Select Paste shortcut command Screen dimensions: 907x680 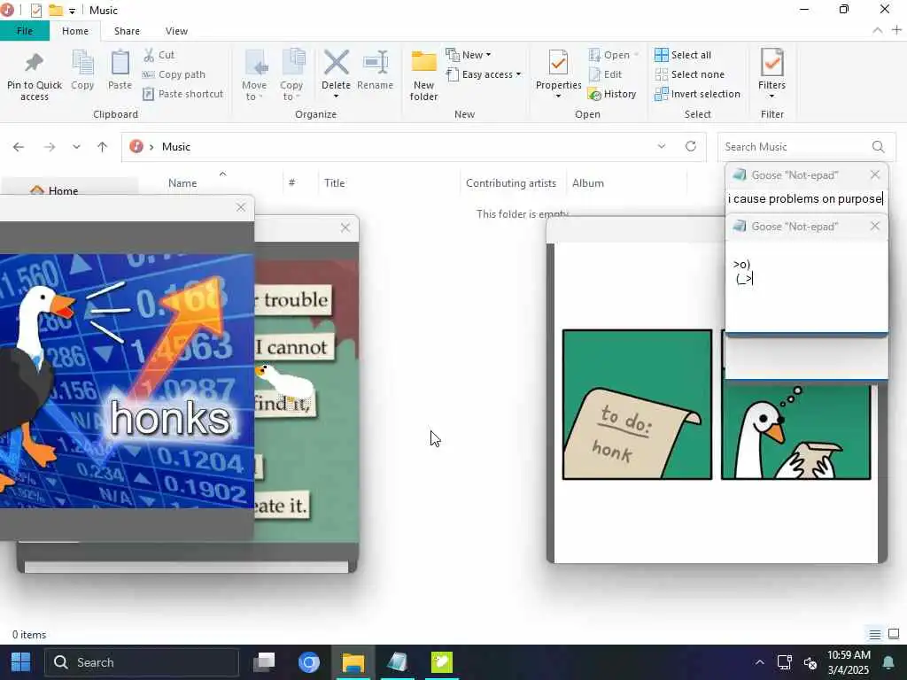[x=182, y=94]
